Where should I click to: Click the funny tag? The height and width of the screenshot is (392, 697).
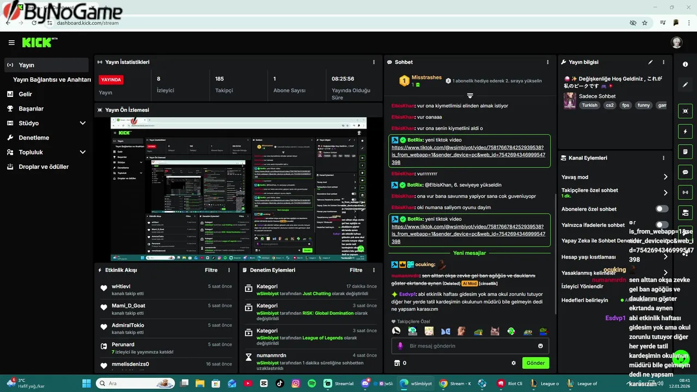pyautogui.click(x=644, y=105)
